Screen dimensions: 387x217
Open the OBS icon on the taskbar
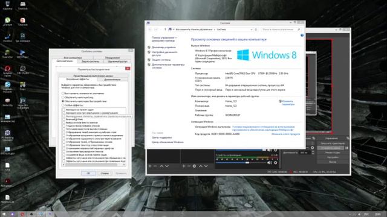tap(31, 215)
